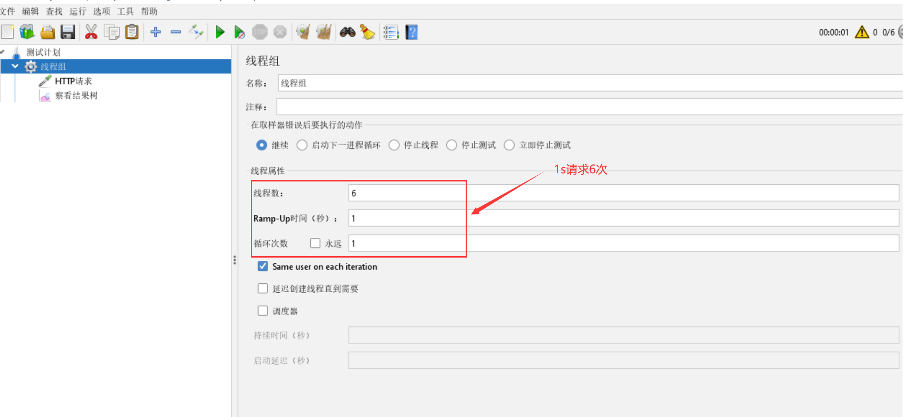The height and width of the screenshot is (417, 904).
Task: Open the Help question mark icon
Action: (x=411, y=32)
